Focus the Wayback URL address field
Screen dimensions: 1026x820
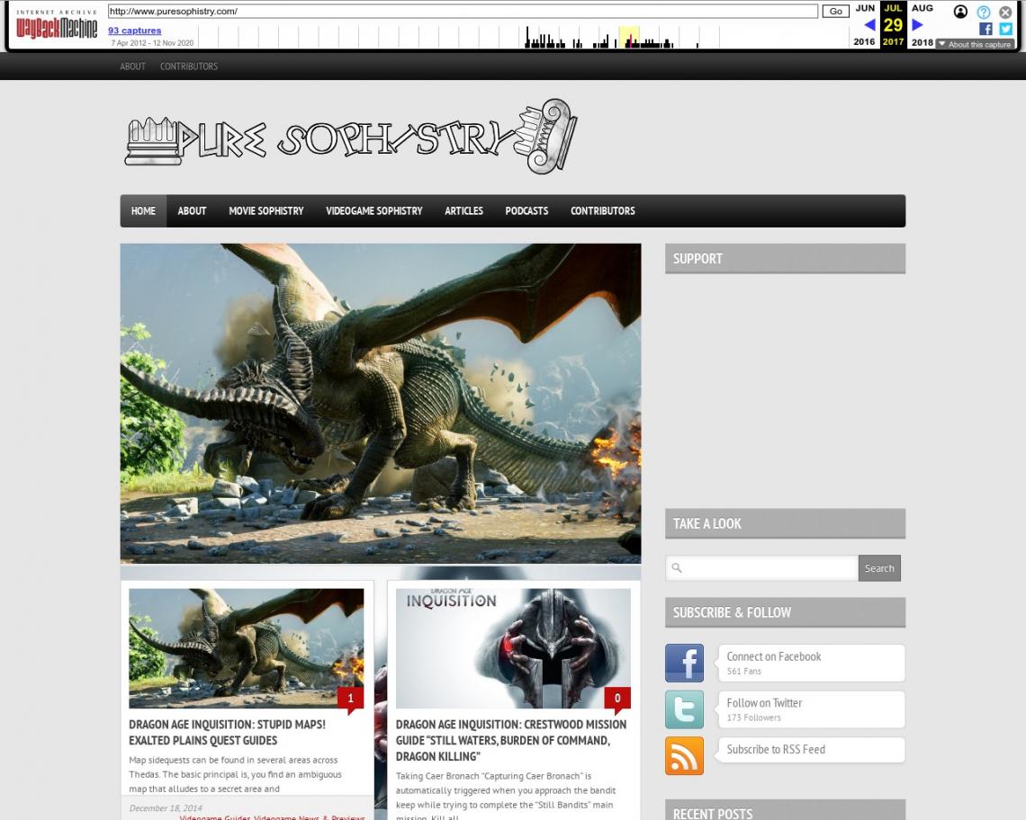(x=463, y=11)
